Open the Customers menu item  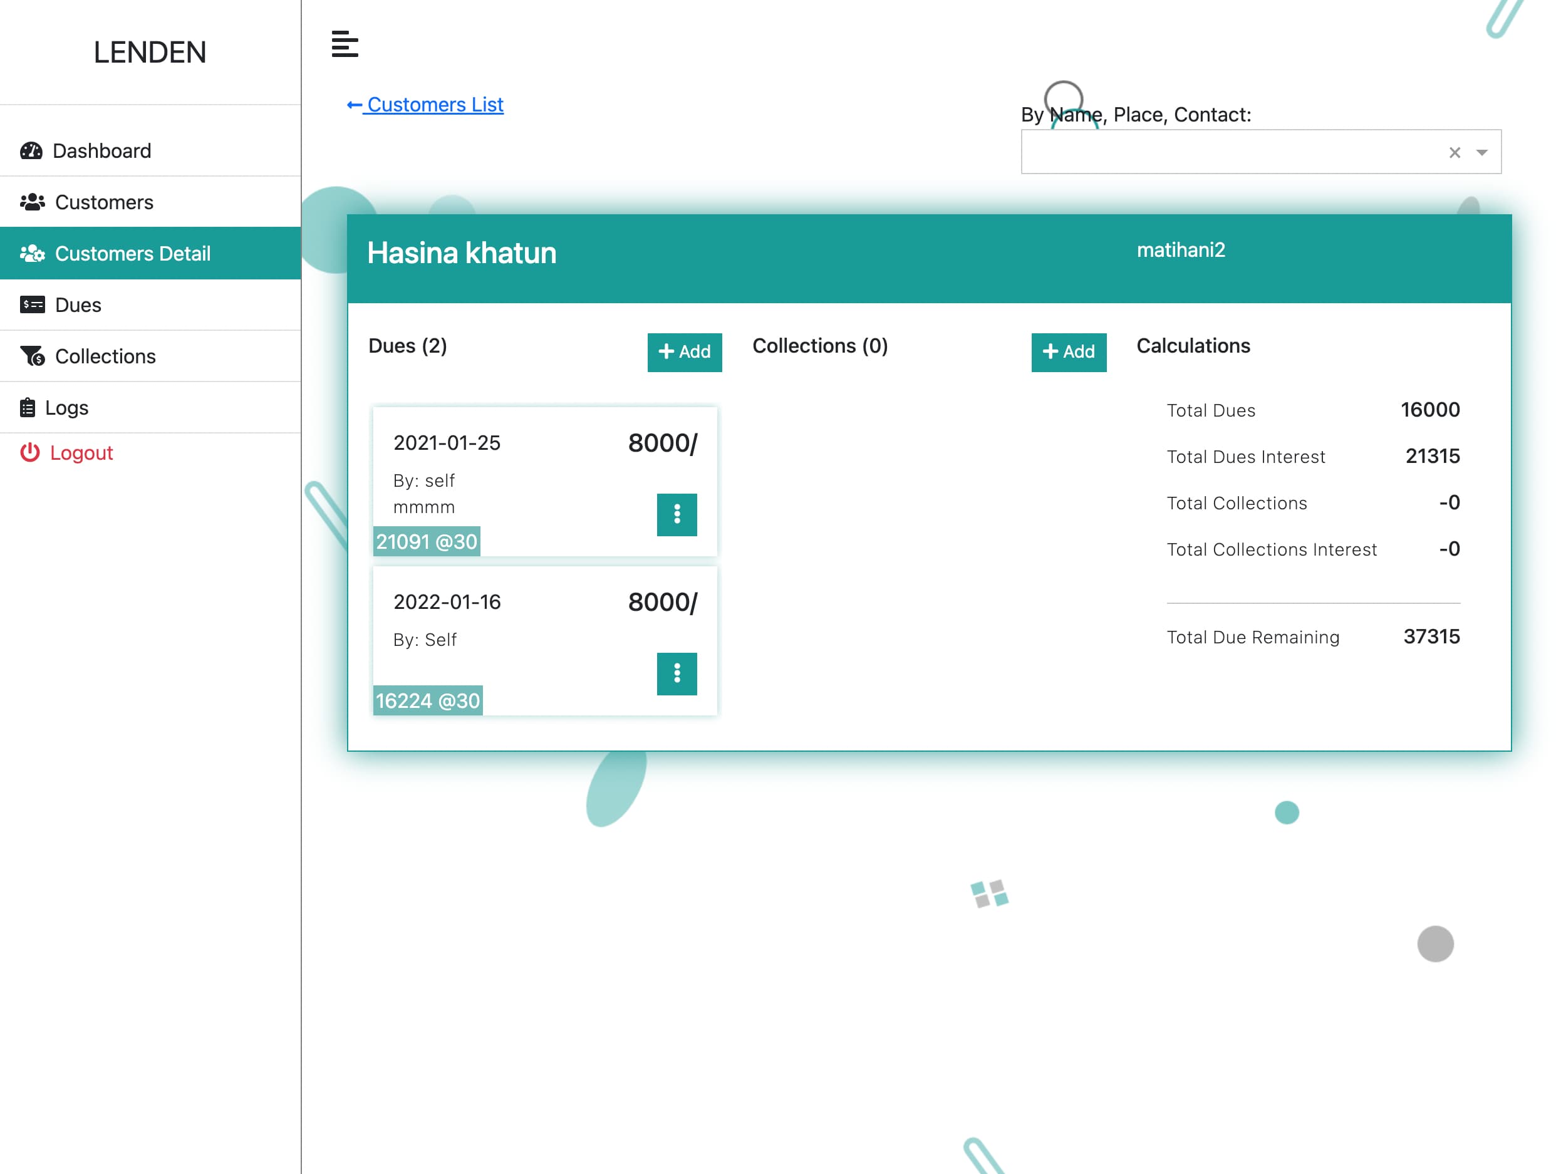coord(104,202)
